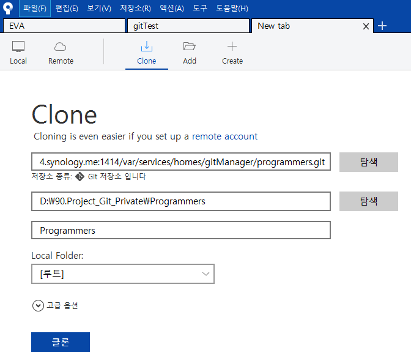The image size is (411, 361).
Task: Click the Programmers name input field
Action: (x=180, y=231)
